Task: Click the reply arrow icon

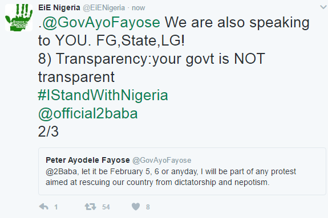Action: pos(44,207)
